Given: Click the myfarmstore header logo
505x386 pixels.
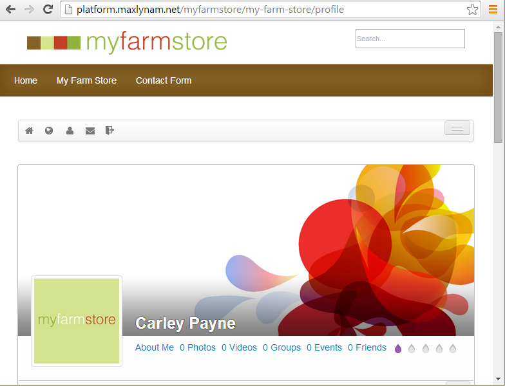Looking at the screenshot, I should click(127, 42).
